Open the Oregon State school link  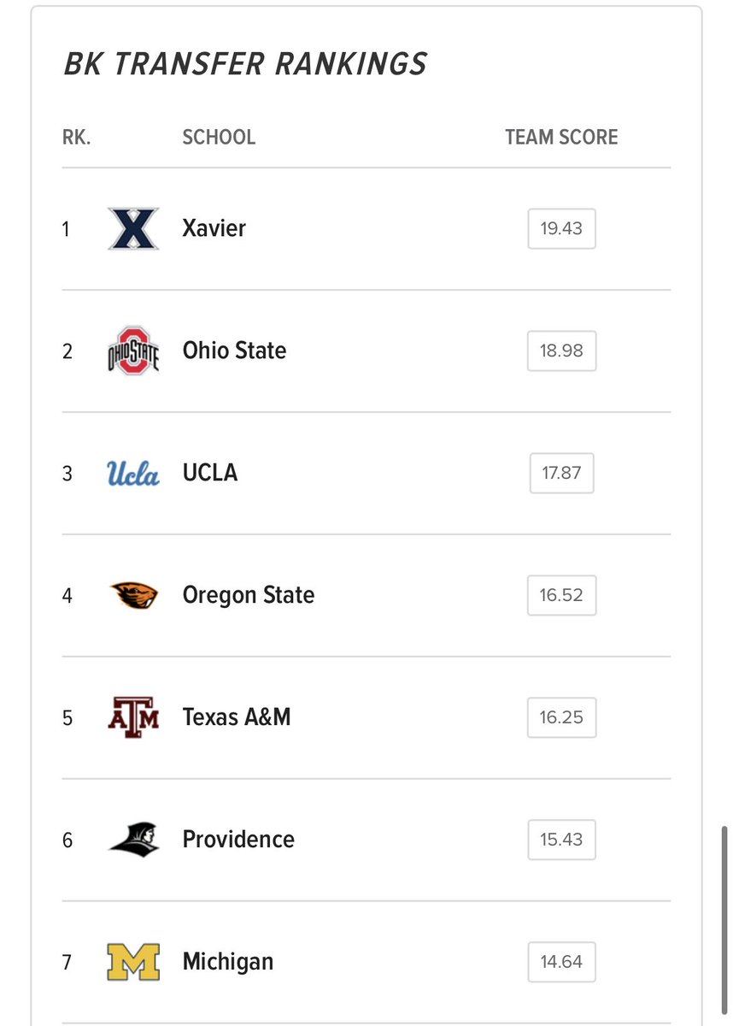click(x=249, y=595)
